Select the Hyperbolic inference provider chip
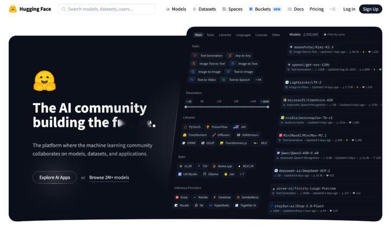The height and width of the screenshot is (231, 391). [219, 205]
